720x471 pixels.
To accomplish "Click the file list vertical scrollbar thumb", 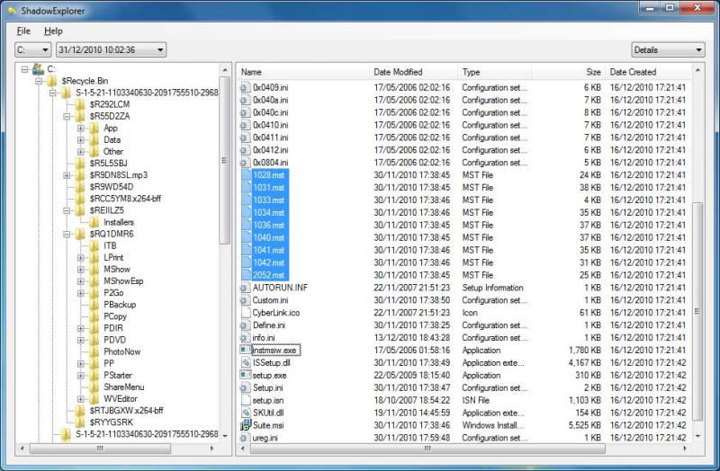I will (x=697, y=311).
